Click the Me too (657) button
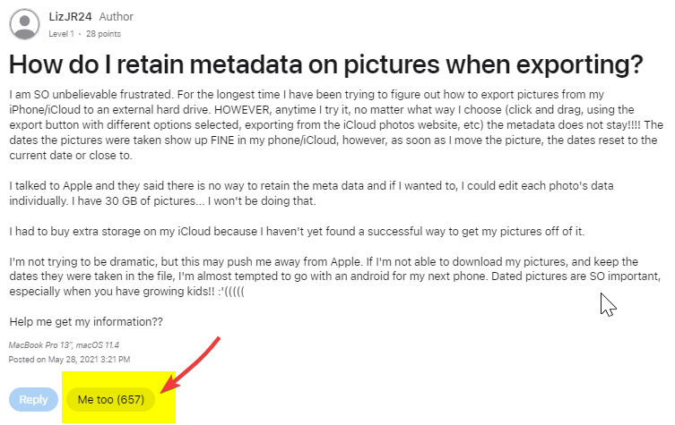675x425 pixels. pyautogui.click(x=110, y=399)
